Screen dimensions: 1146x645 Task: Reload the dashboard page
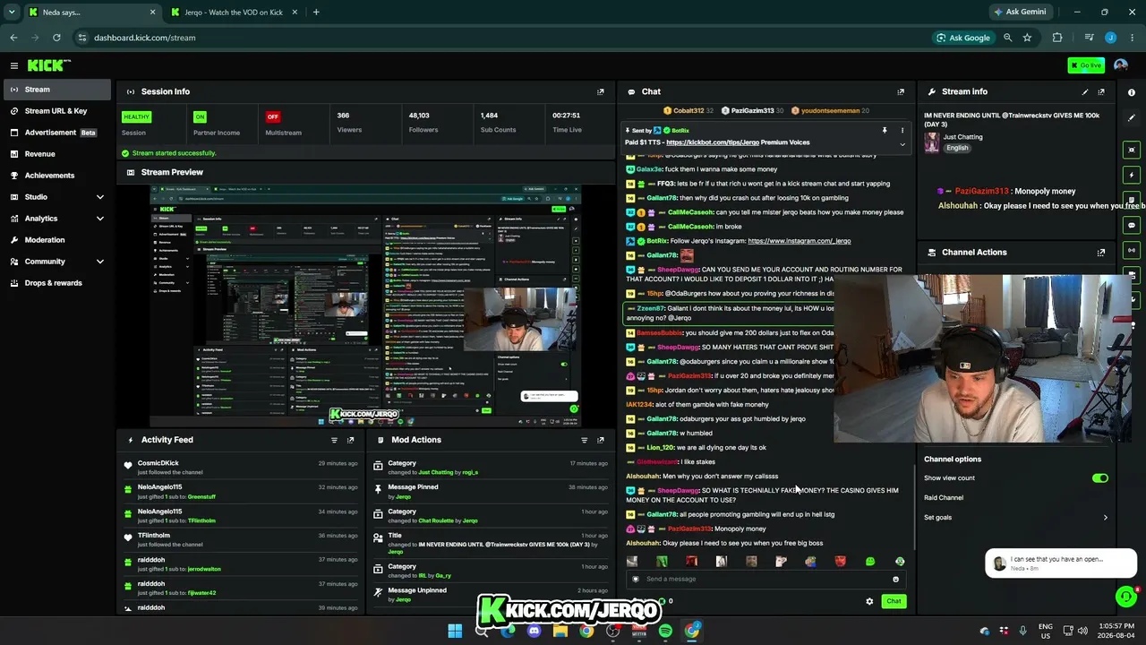(56, 38)
